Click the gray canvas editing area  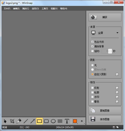tap(43, 64)
